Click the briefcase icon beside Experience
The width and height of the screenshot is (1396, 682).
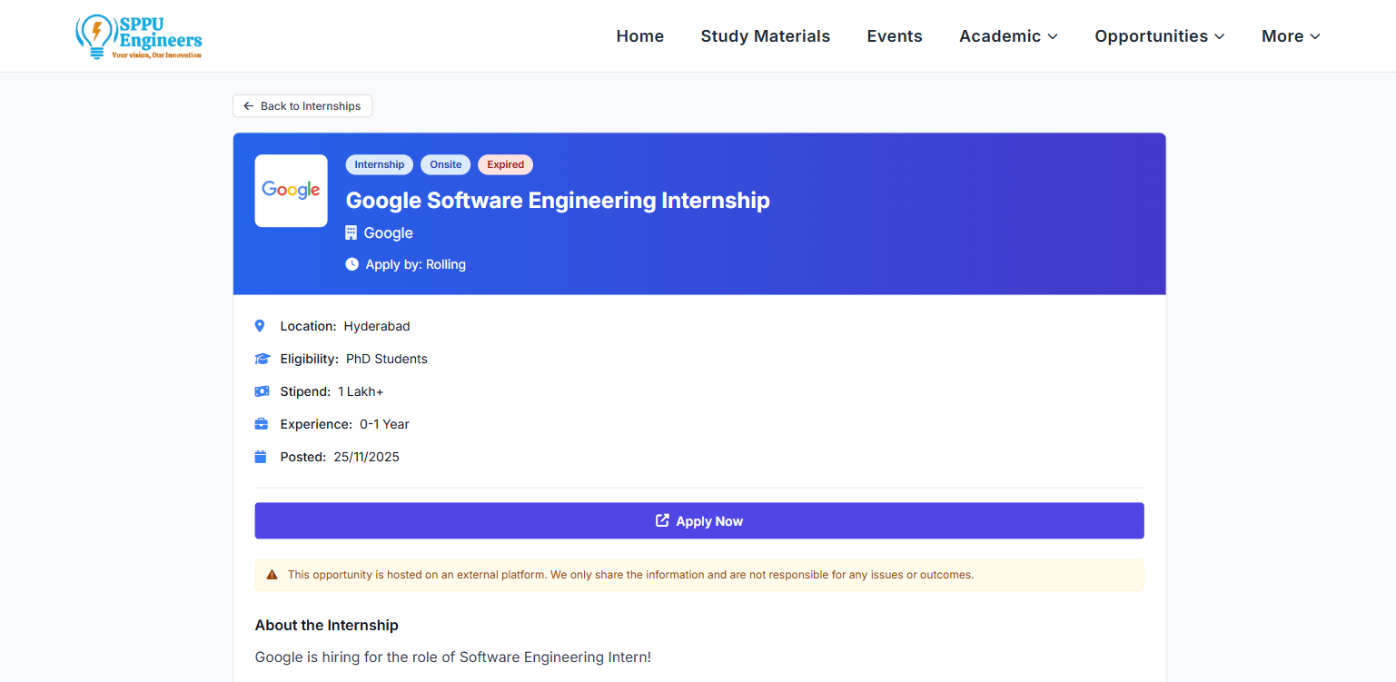coord(262,423)
